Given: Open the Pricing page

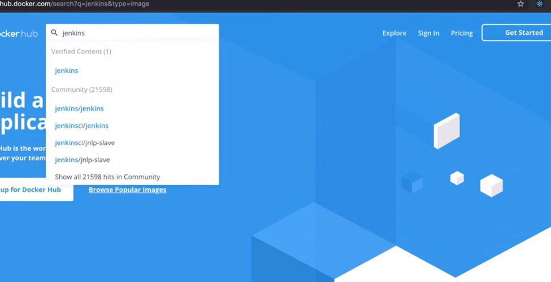Looking at the screenshot, I should 462,33.
